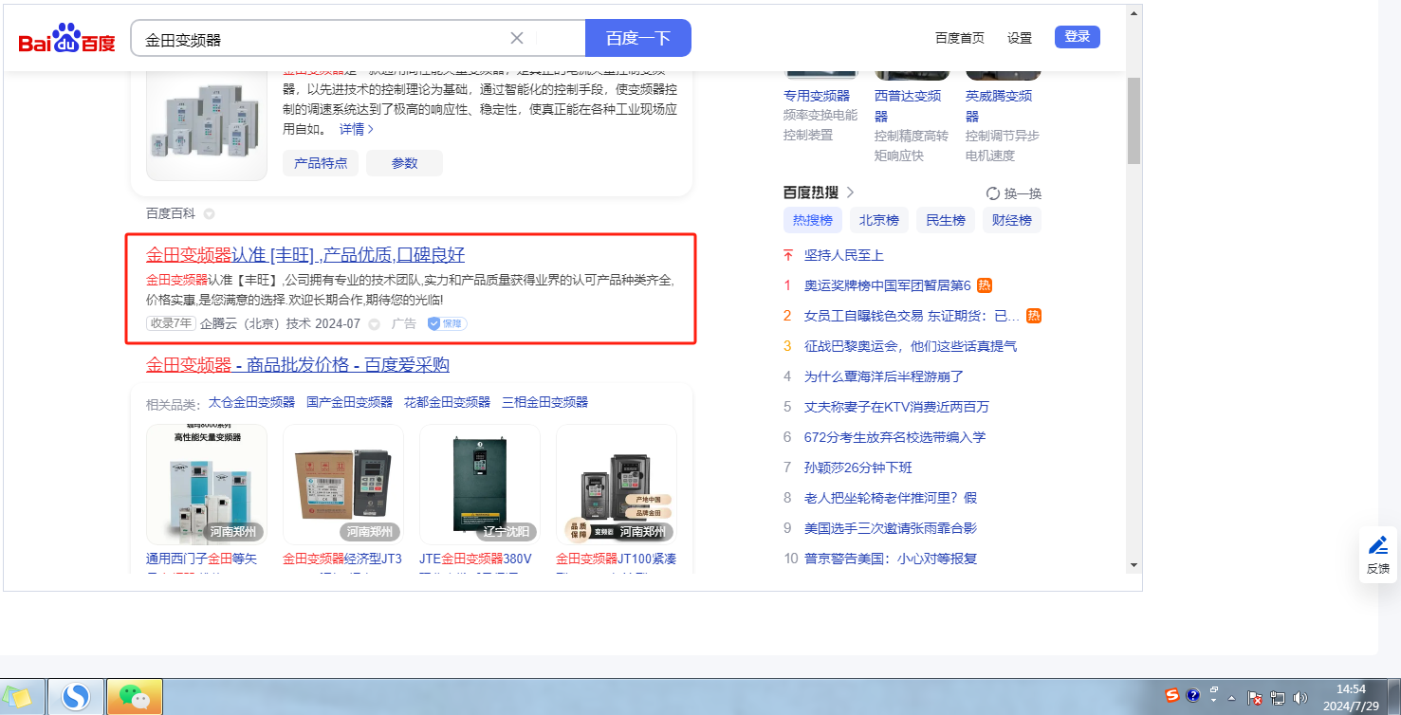Open the volume speaker tray icon
Viewport: 1401px width, 715px height.
(1300, 698)
